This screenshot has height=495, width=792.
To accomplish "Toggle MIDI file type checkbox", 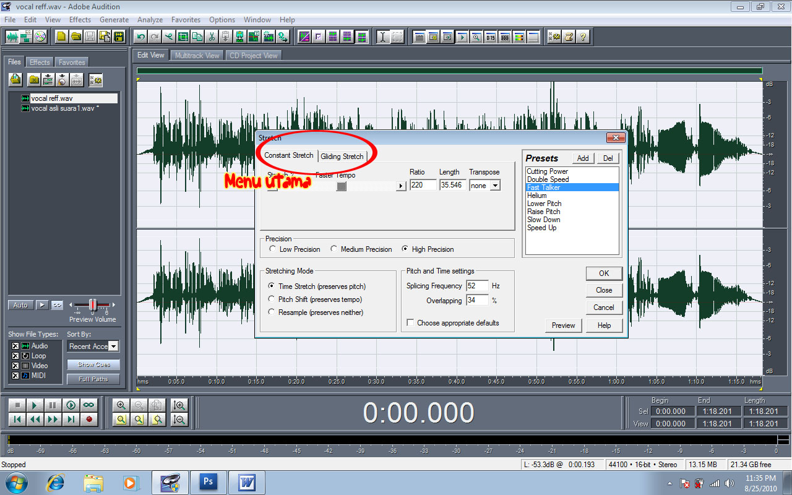I will click(15, 376).
